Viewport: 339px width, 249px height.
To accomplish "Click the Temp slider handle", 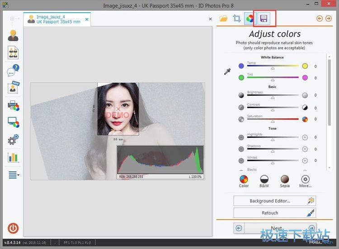I will coord(273,68).
